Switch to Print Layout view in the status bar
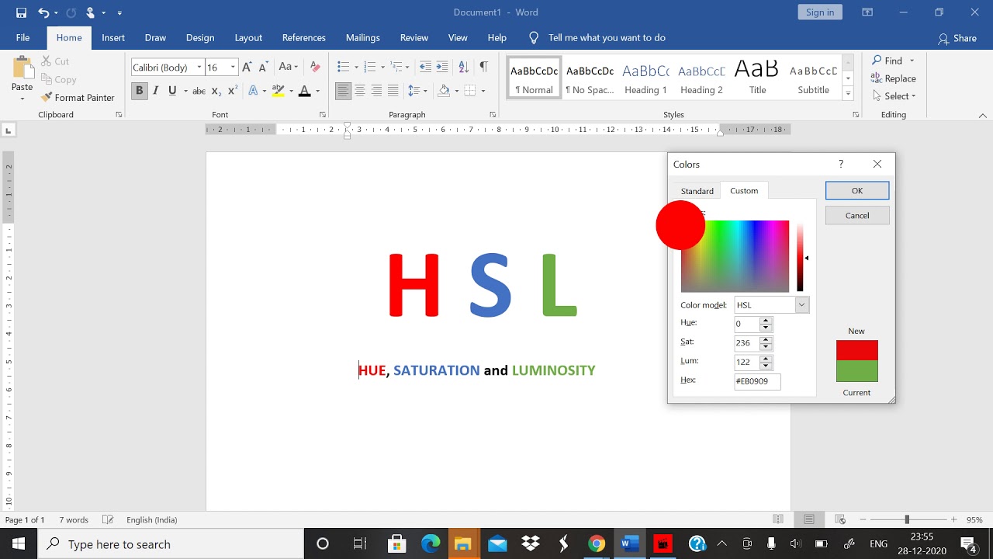The image size is (993, 559). (809, 519)
